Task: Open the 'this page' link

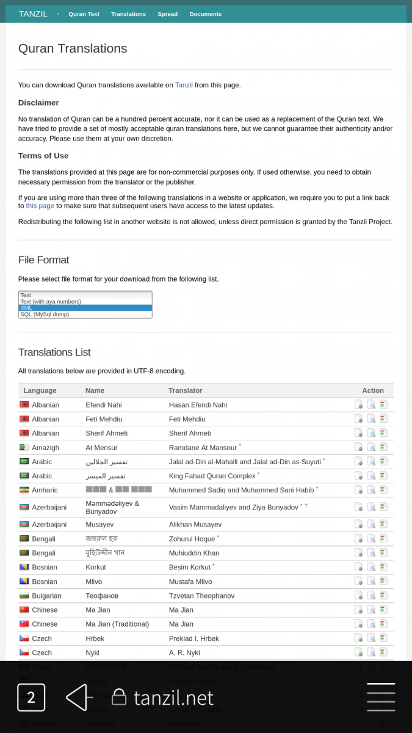Action: click(40, 206)
